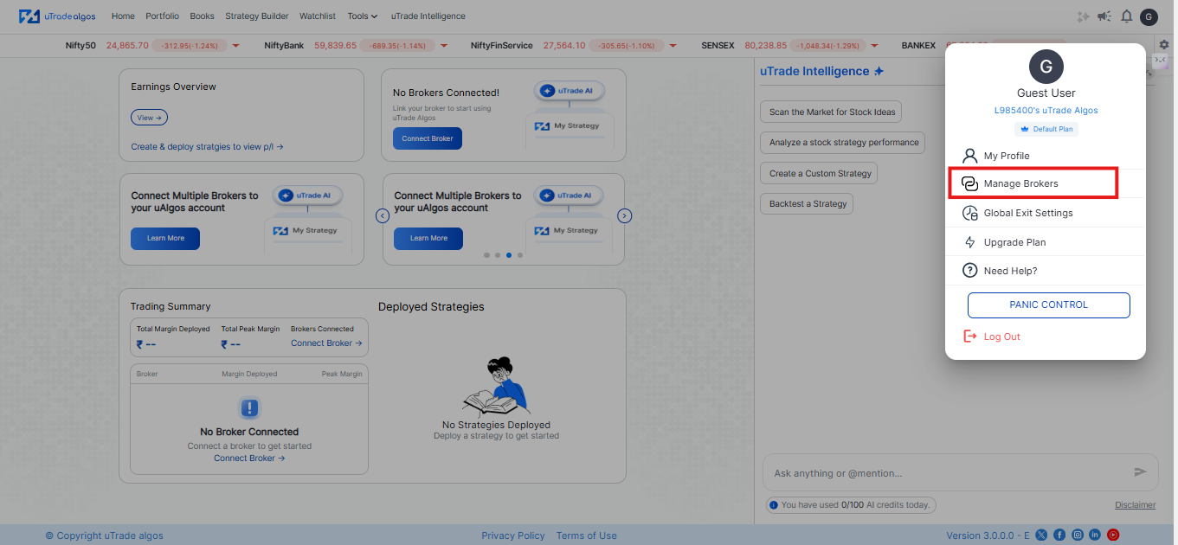Open the Disclaimer link
This screenshot has width=1178, height=545.
point(1135,505)
